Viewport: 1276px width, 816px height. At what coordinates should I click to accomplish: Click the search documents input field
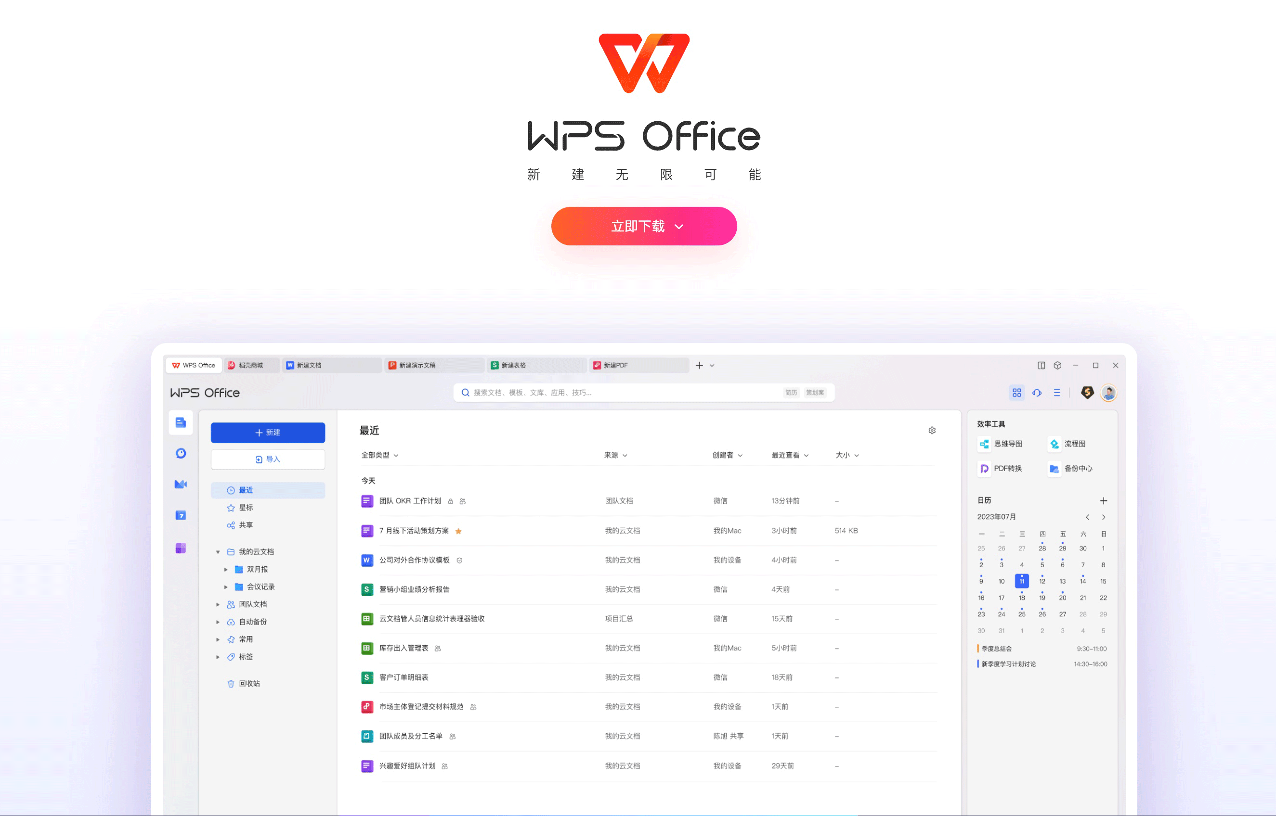[644, 393]
